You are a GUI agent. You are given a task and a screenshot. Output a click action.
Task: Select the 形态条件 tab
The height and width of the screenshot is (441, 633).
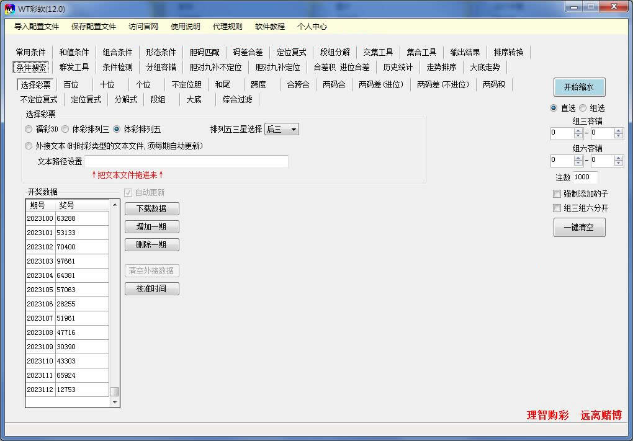click(161, 52)
